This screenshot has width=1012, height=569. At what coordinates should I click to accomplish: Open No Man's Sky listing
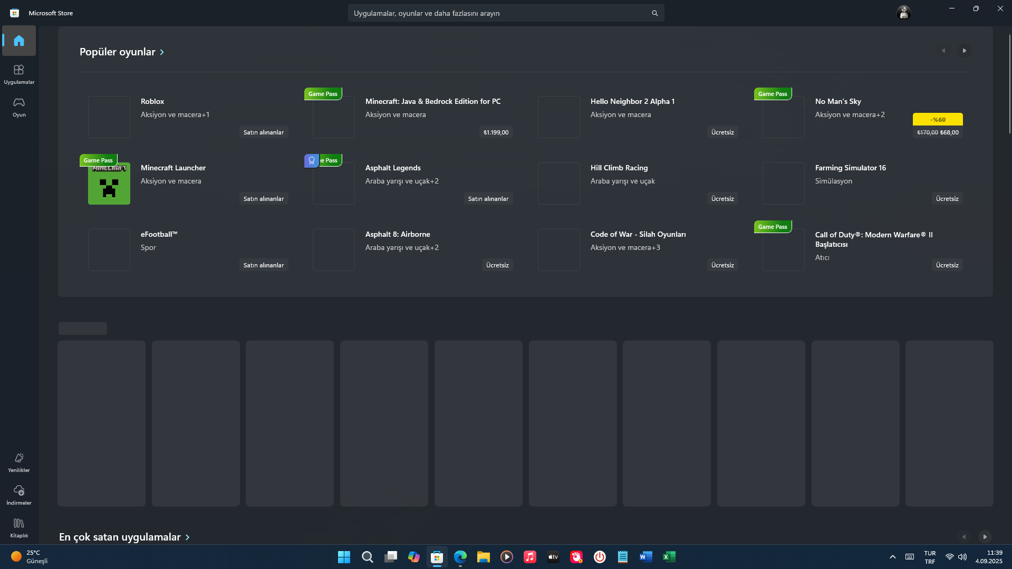(x=863, y=117)
